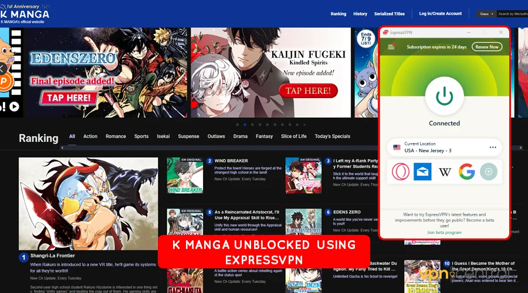The image size is (528, 293).
Task: Select the Slice of Life ranking tab
Action: pyautogui.click(x=294, y=136)
